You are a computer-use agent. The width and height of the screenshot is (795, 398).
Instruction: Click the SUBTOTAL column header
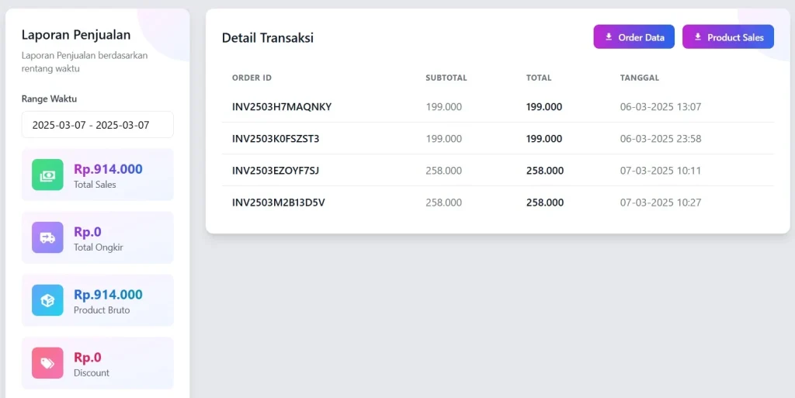[x=446, y=78]
